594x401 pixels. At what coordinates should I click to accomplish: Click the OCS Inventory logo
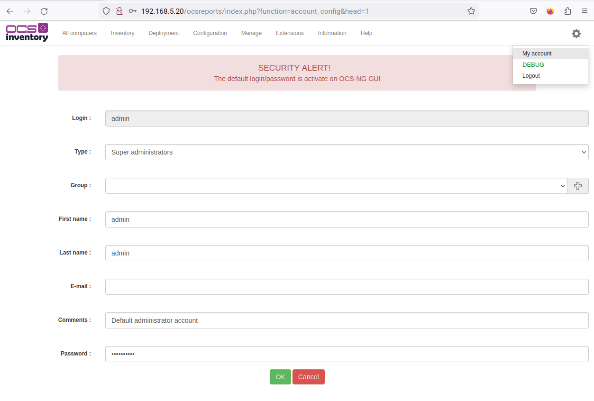(x=27, y=32)
